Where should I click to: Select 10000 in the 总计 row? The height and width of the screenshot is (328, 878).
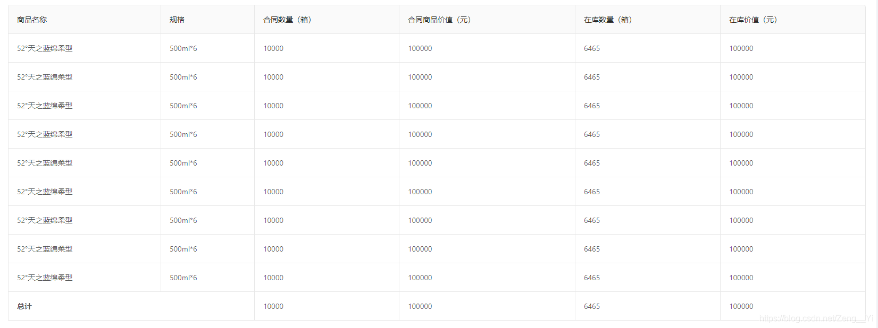click(273, 306)
